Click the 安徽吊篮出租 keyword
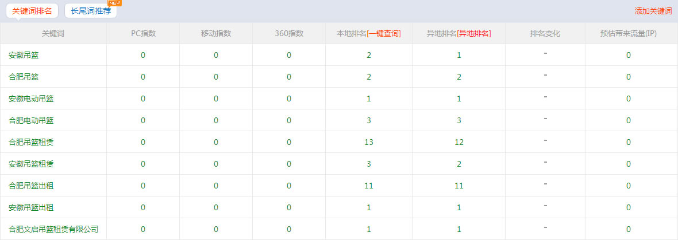The height and width of the screenshot is (240, 678). coord(32,207)
